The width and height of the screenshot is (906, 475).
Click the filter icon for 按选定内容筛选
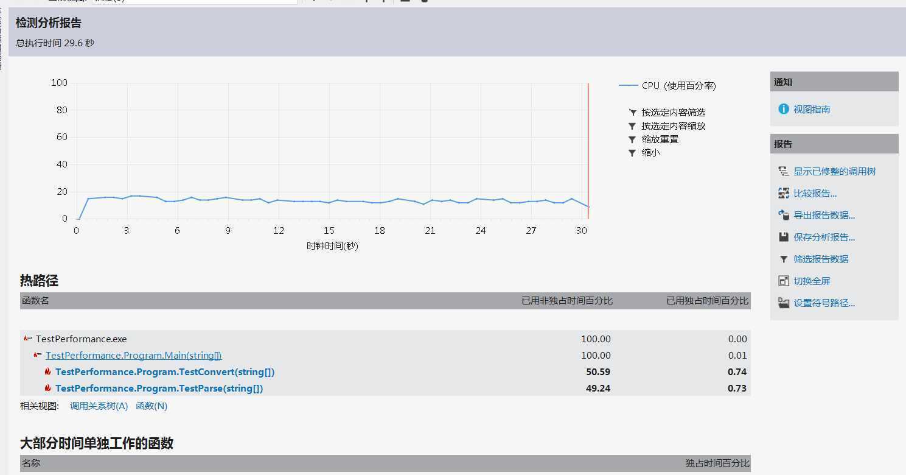(632, 113)
